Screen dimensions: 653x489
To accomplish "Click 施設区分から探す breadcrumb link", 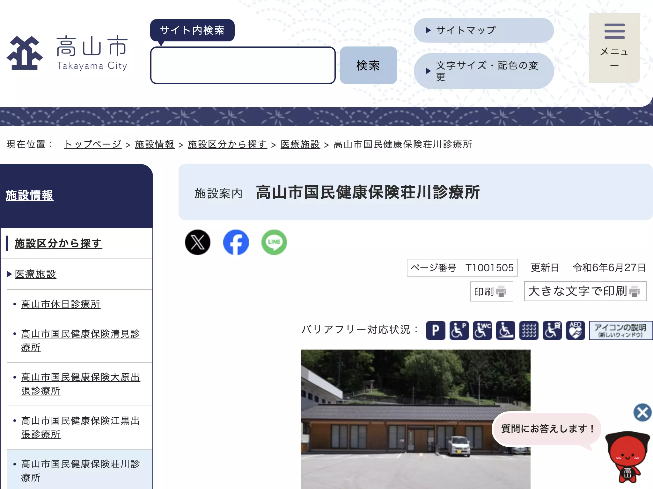I will pyautogui.click(x=227, y=144).
